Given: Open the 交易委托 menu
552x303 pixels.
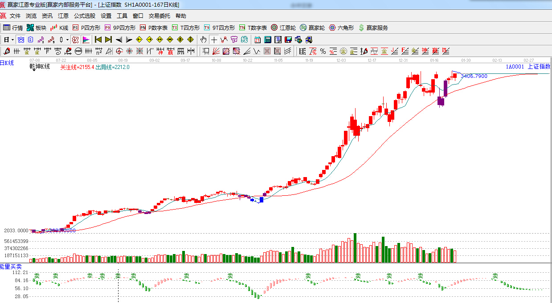Looking at the screenshot, I should (159, 16).
